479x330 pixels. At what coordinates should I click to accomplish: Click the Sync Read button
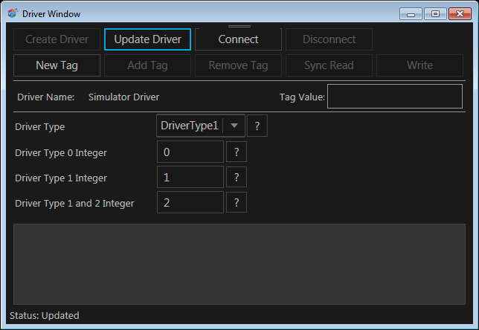coord(329,65)
